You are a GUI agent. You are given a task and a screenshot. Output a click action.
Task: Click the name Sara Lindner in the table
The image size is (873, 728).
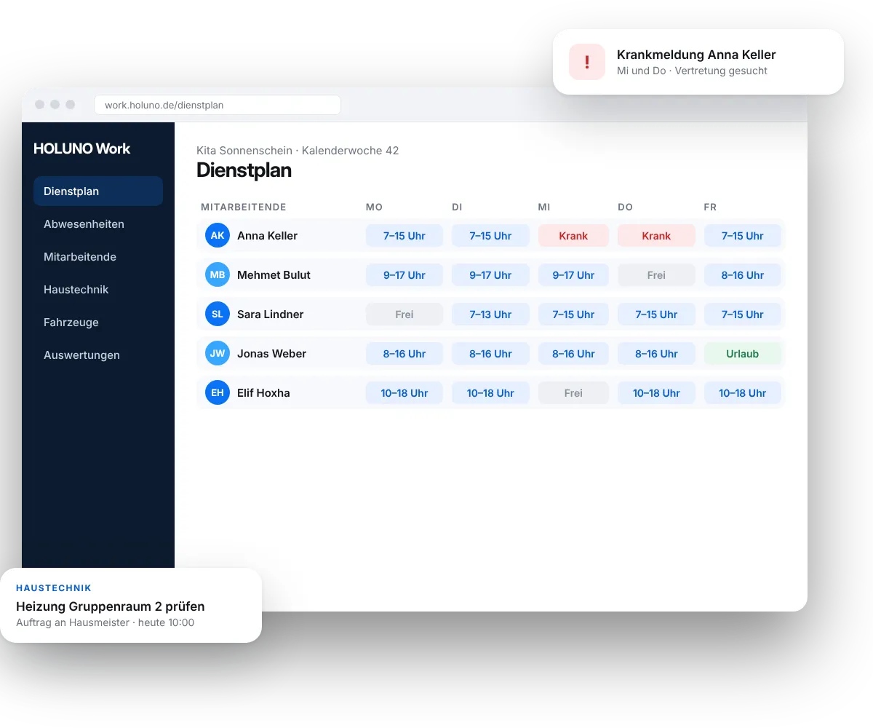coord(270,314)
